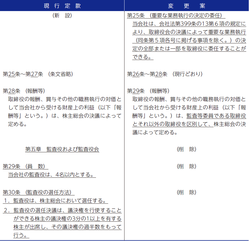Click (削 除) beside the 第五章 title
Screen dimensions: 249x241
(x=186, y=150)
